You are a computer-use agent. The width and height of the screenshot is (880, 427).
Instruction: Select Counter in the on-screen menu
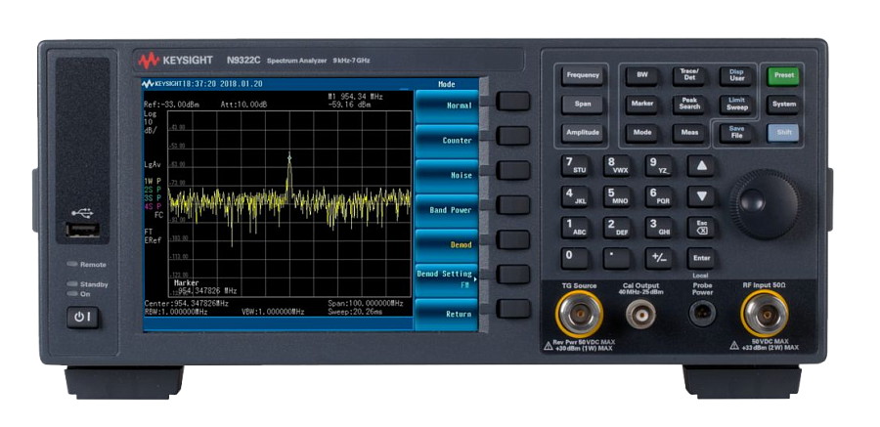(x=446, y=141)
